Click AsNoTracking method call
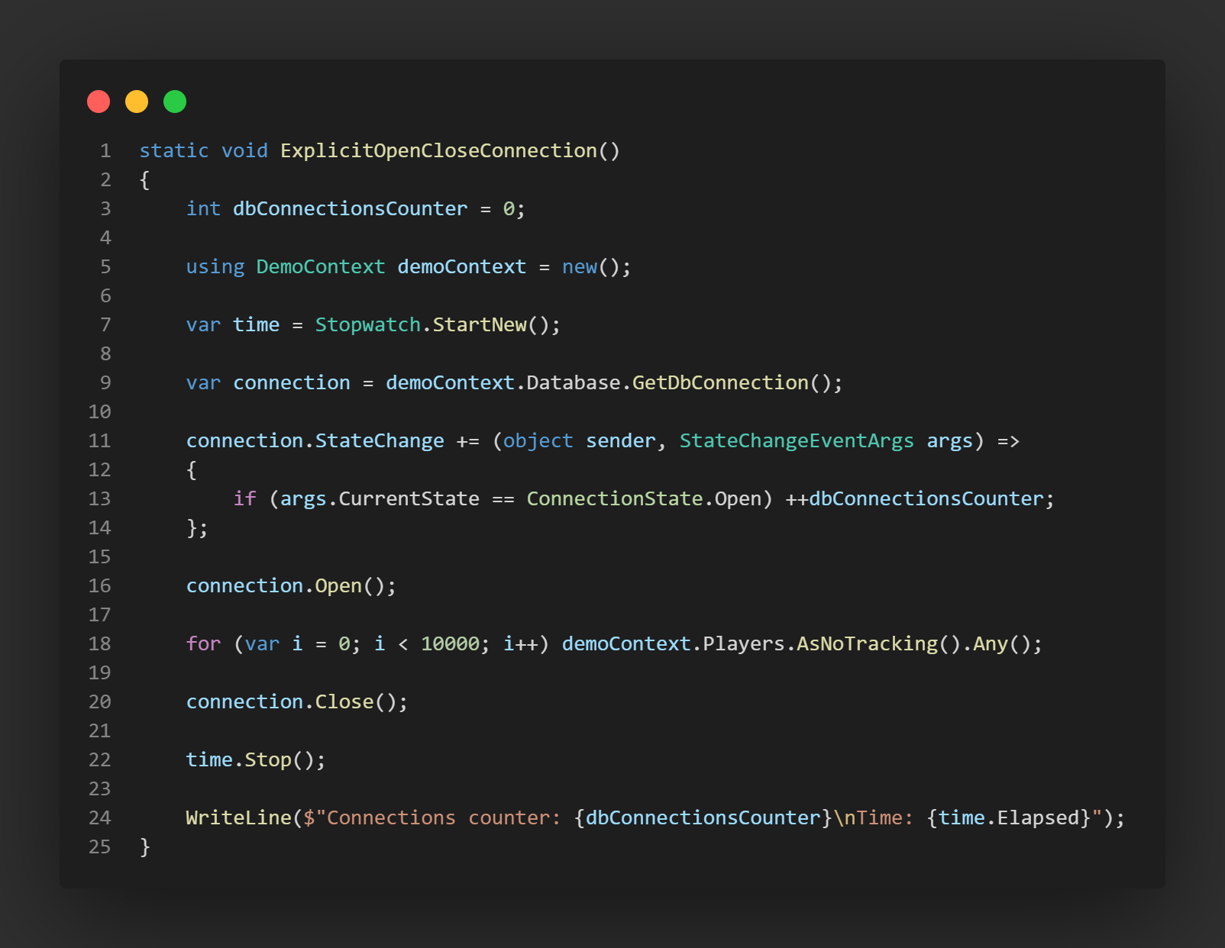1225x948 pixels. [868, 644]
